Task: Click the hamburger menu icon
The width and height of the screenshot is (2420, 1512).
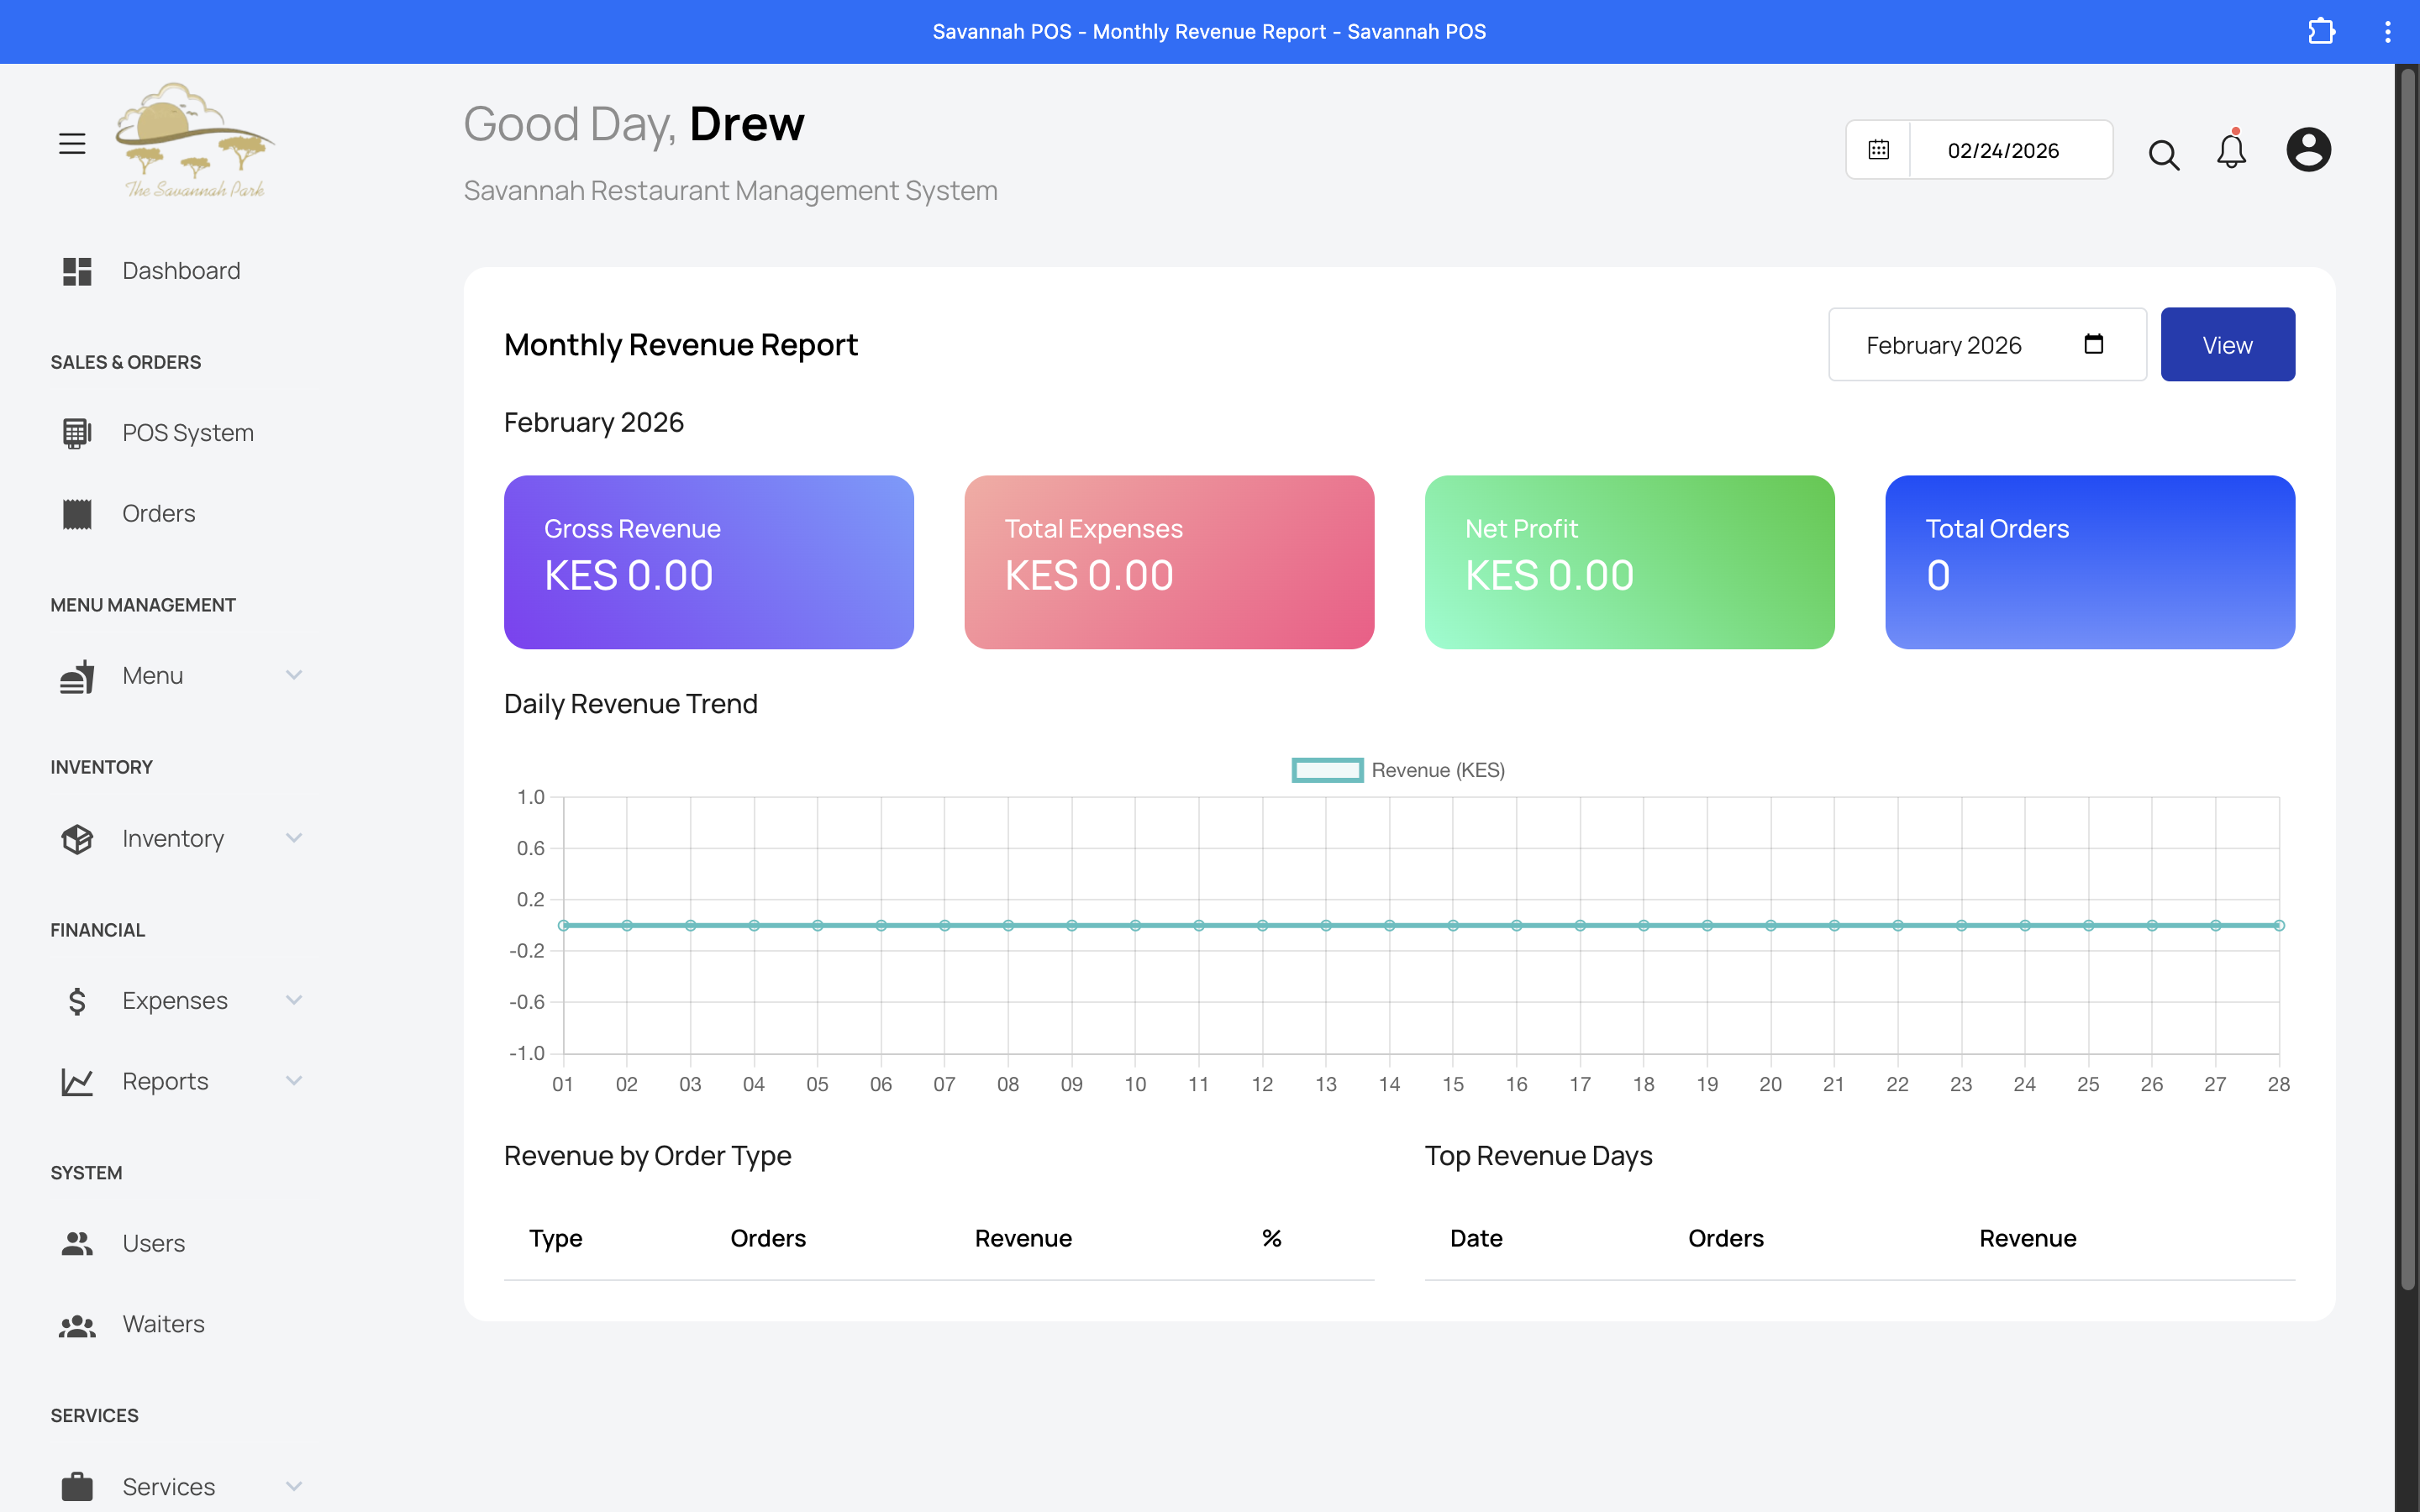Action: click(72, 144)
